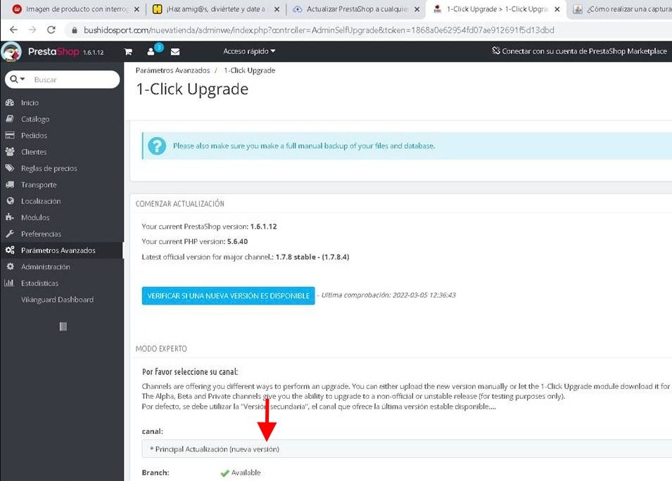Open the customer notifications icon with badge
The width and height of the screenshot is (672, 481).
151,52
